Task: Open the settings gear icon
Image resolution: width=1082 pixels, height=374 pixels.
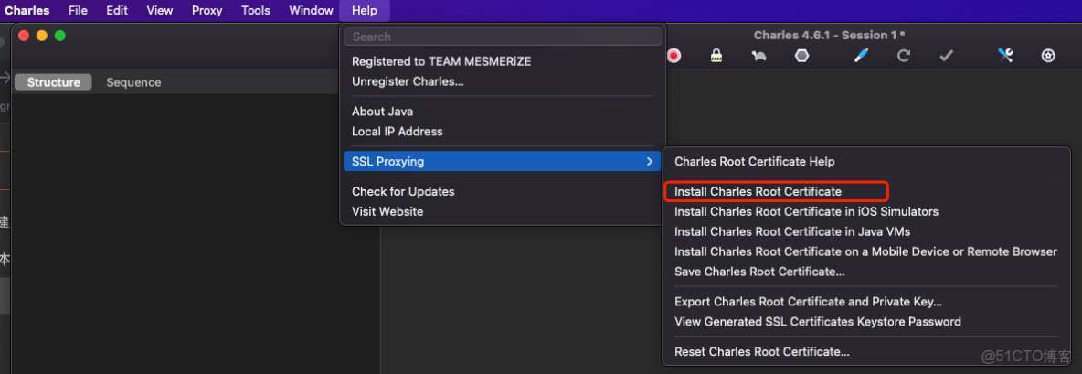Action: click(x=1048, y=56)
